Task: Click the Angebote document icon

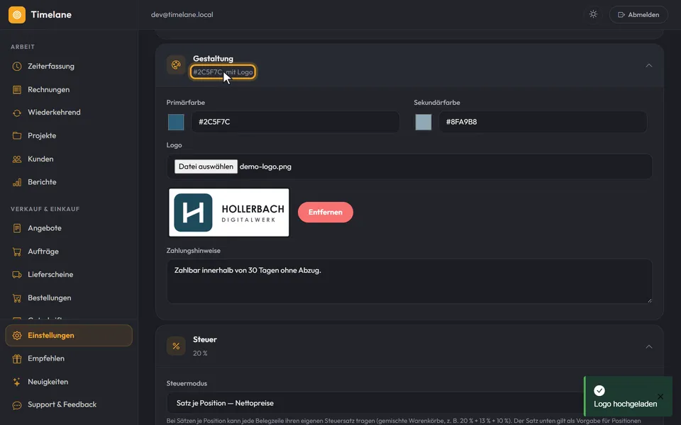Action: point(17,228)
